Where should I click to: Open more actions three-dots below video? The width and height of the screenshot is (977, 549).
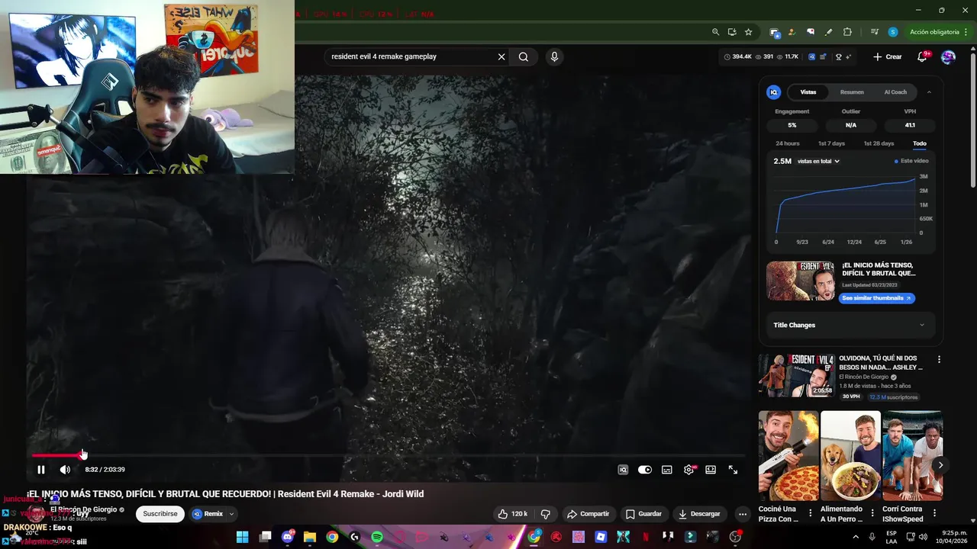tap(743, 514)
